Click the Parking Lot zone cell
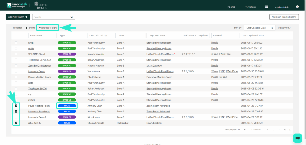The width and height of the screenshot is (306, 145). (x=123, y=123)
